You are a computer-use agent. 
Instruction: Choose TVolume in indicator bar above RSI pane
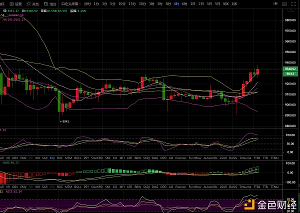pyautogui.click(x=245, y=187)
